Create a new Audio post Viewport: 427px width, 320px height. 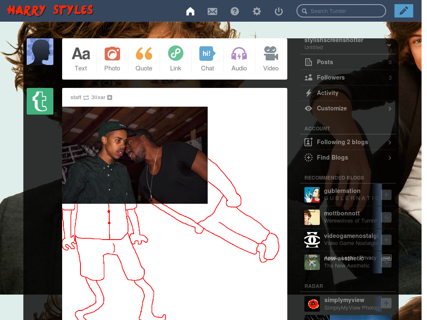click(x=239, y=59)
